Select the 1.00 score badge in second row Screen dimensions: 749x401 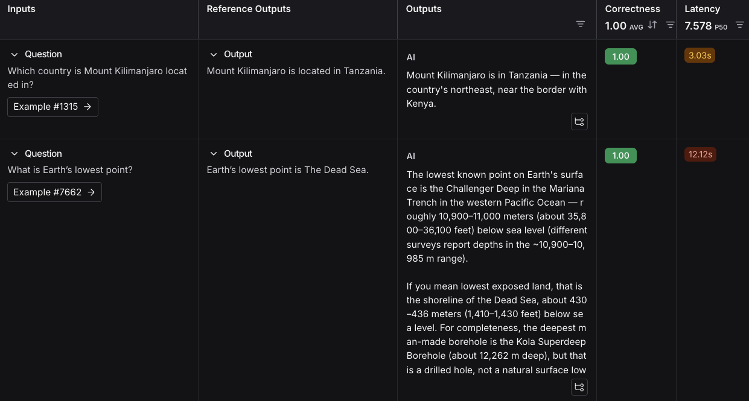(620, 156)
